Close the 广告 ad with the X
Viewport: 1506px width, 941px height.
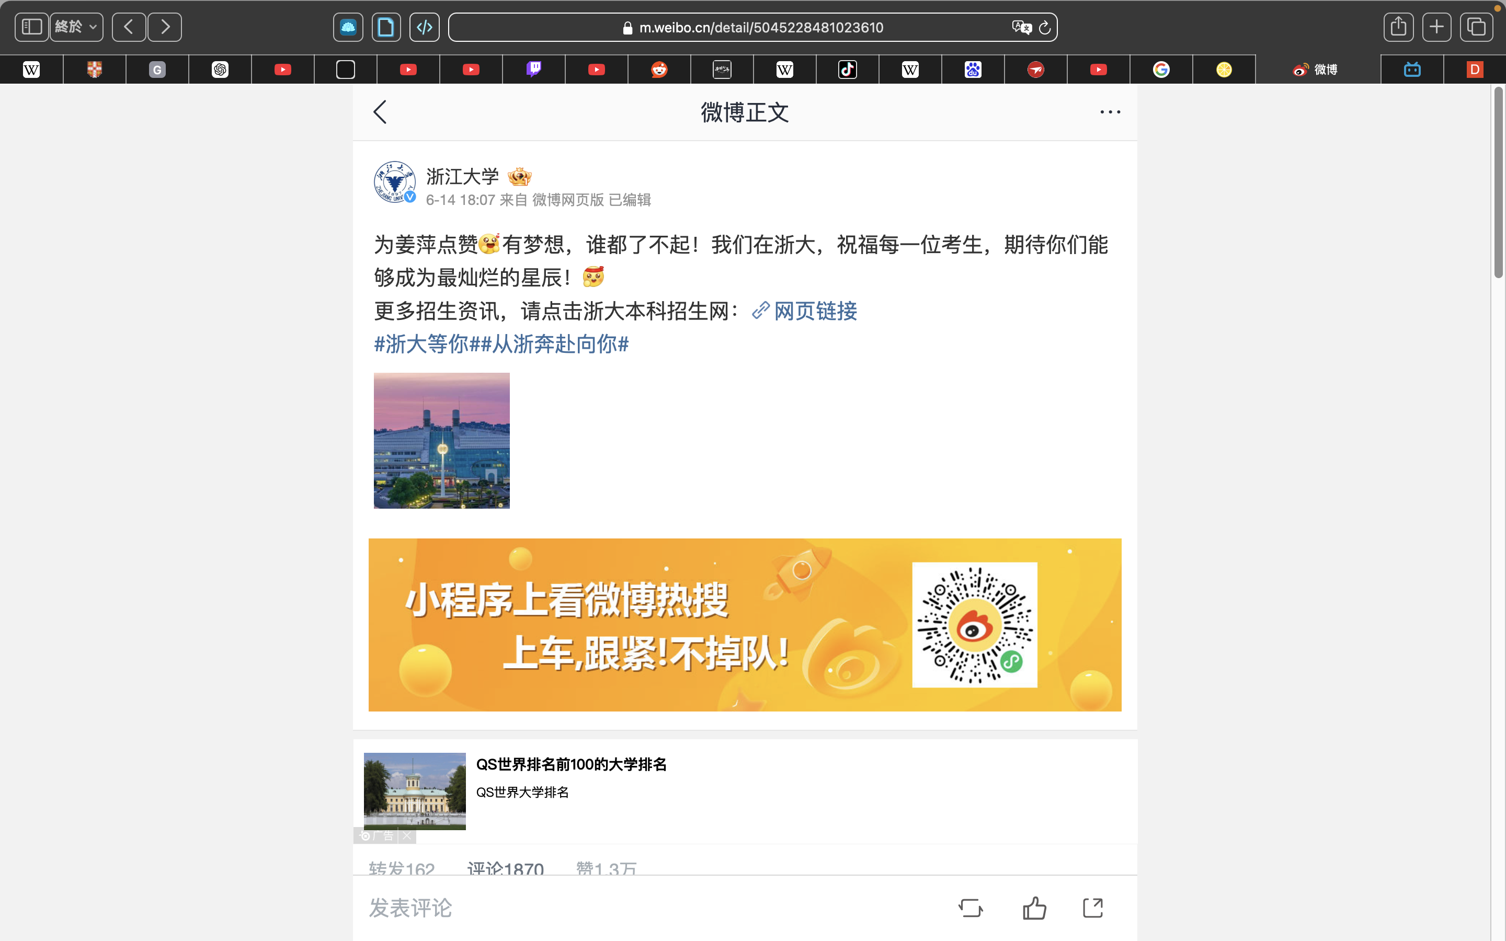(x=407, y=836)
